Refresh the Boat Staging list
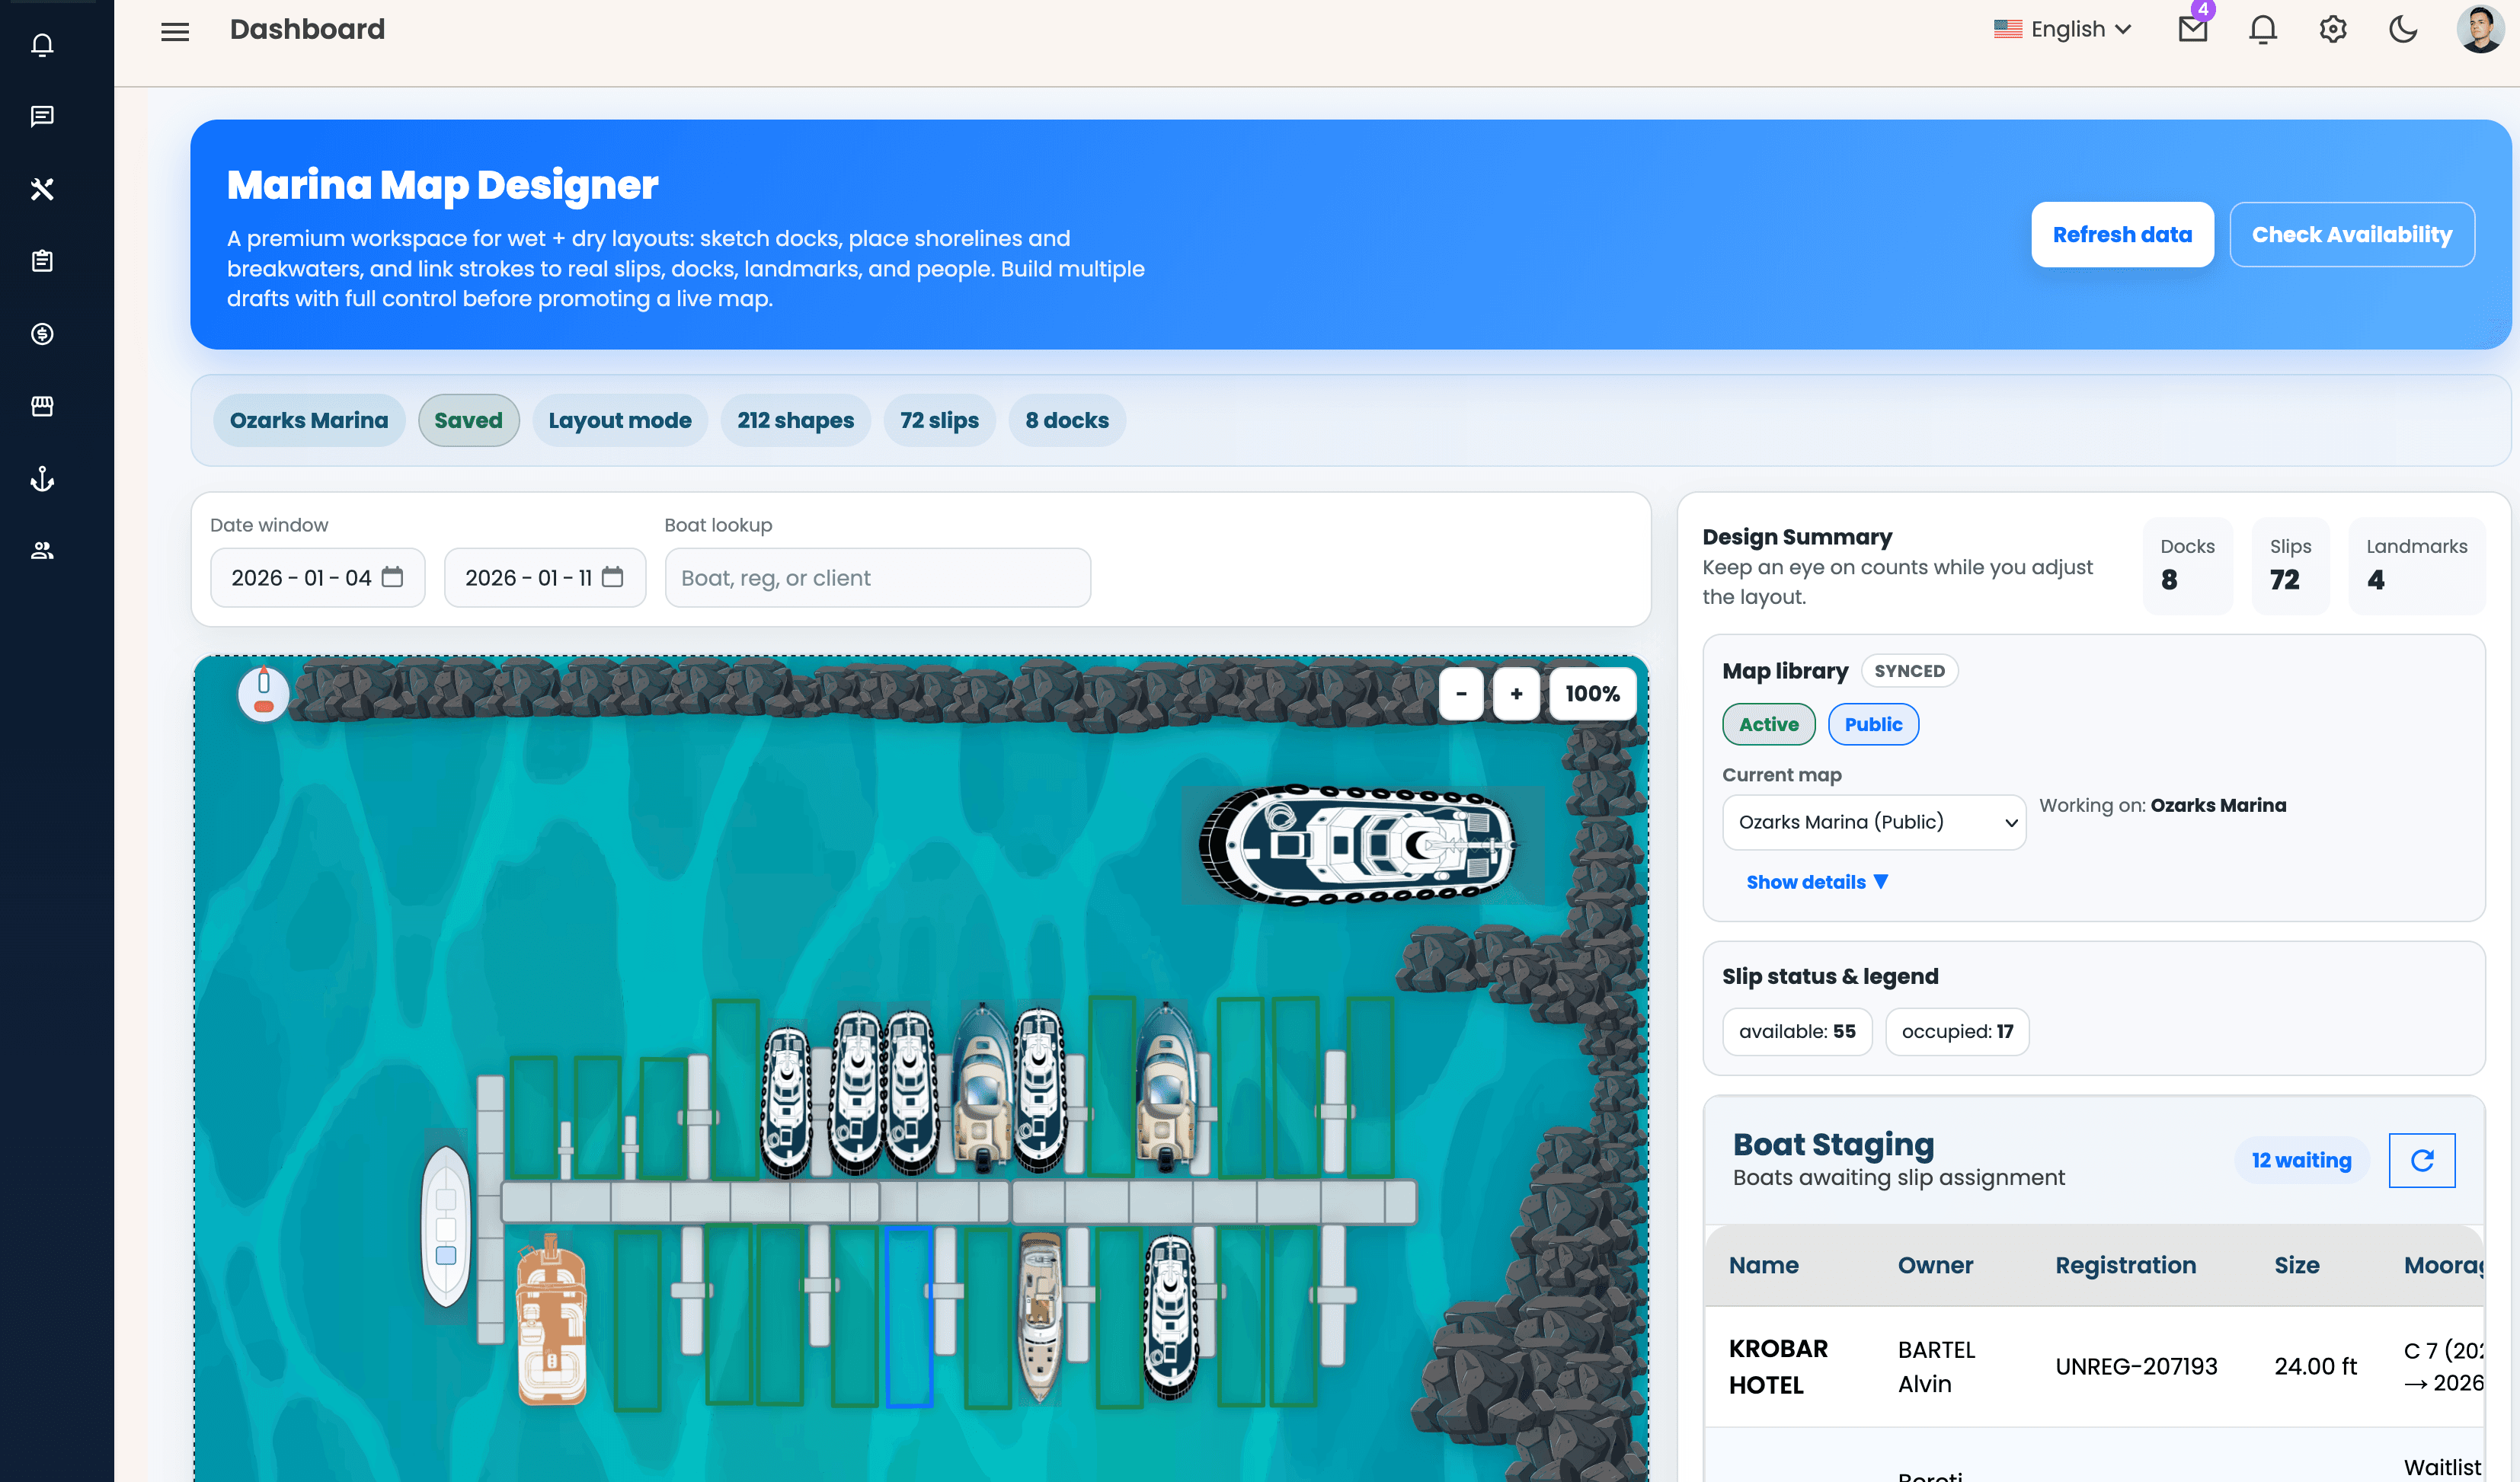The height and width of the screenshot is (1482, 2520). coord(2421,1160)
